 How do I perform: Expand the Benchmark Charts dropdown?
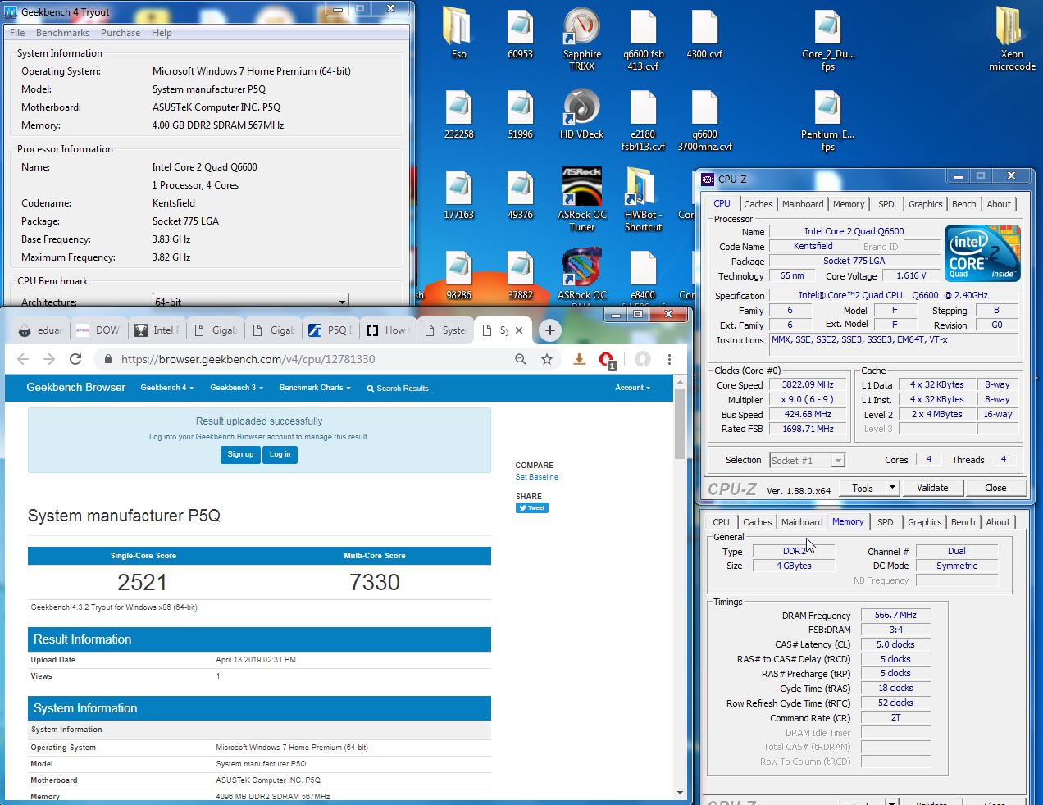pyautogui.click(x=315, y=388)
